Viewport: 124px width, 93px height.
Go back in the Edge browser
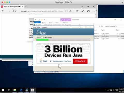3,11
